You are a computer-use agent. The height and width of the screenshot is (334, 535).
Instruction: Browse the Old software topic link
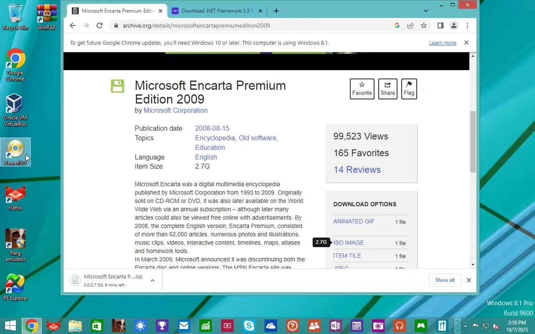257,138
